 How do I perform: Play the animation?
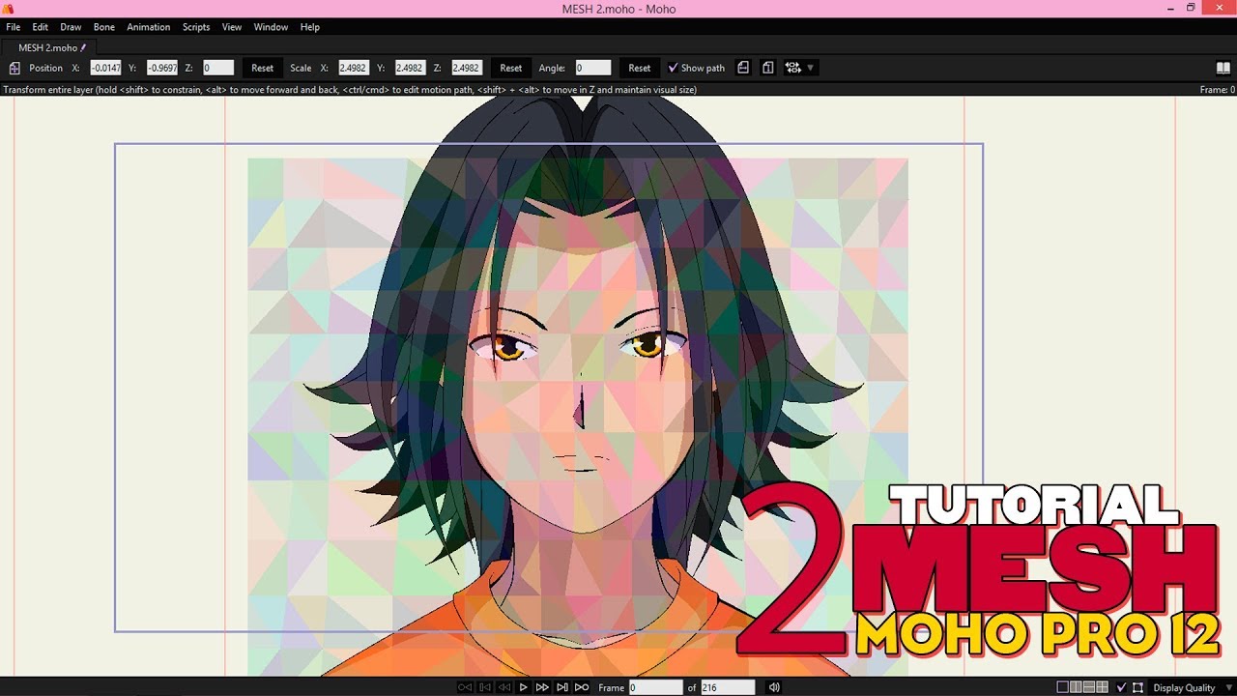[524, 687]
